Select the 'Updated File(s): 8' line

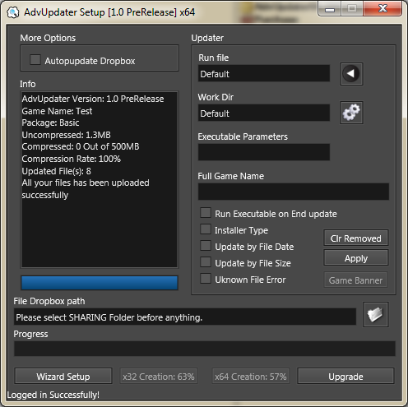[x=57, y=171]
